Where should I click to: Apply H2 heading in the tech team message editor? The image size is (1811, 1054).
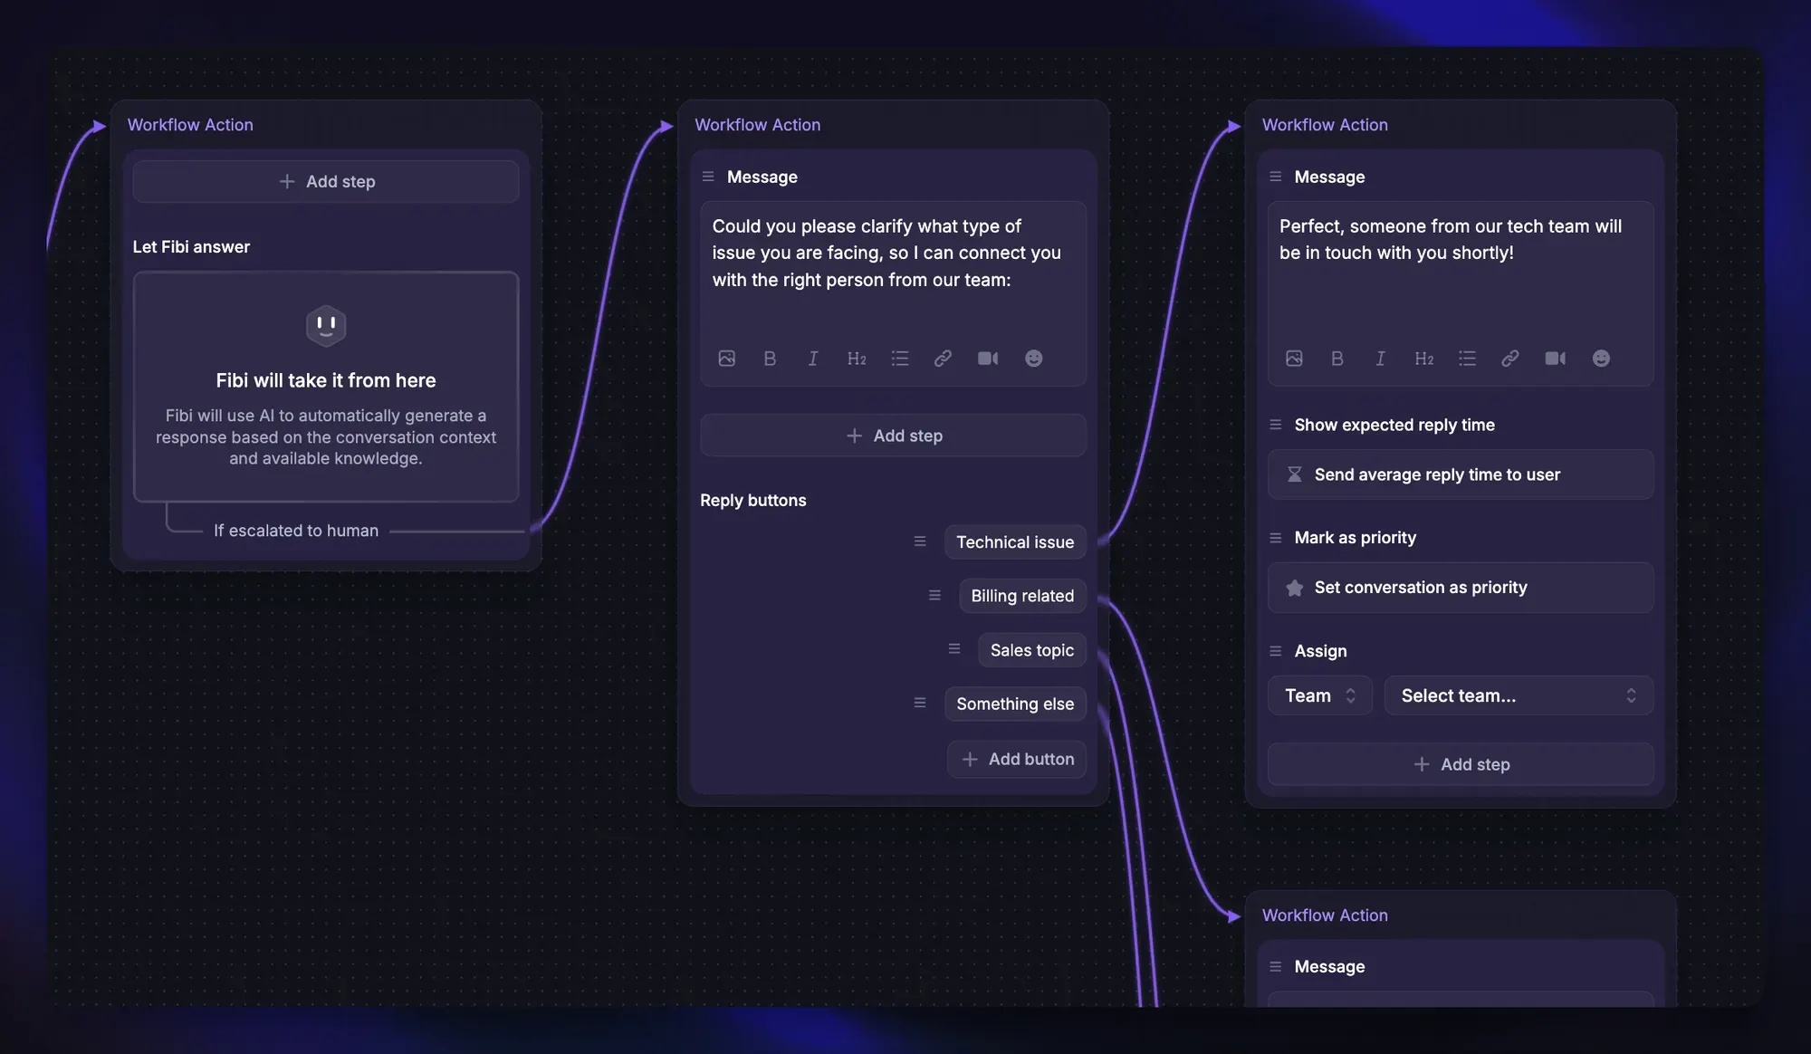[1424, 359]
